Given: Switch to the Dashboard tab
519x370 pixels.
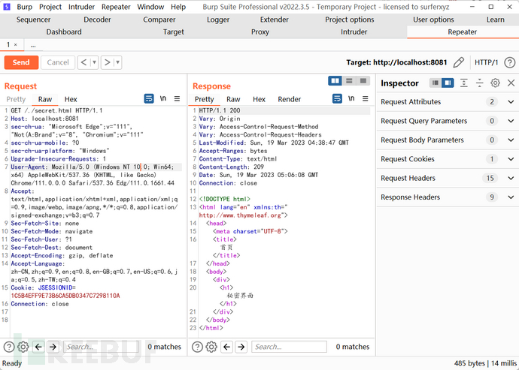Looking at the screenshot, I should [x=63, y=32].
